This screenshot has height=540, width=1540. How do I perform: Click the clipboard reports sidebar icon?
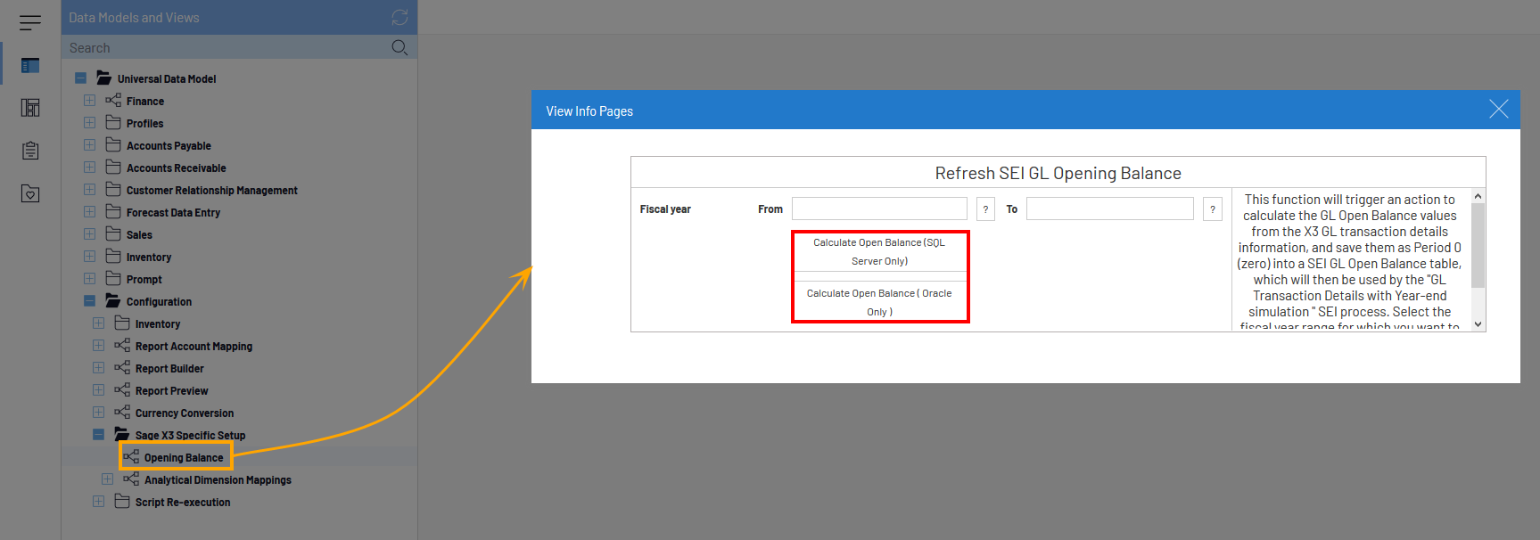click(x=30, y=151)
